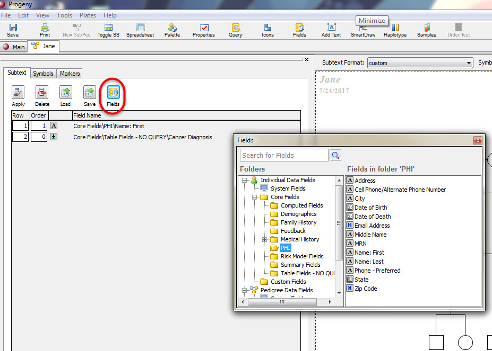Open the View menu

click(x=42, y=15)
